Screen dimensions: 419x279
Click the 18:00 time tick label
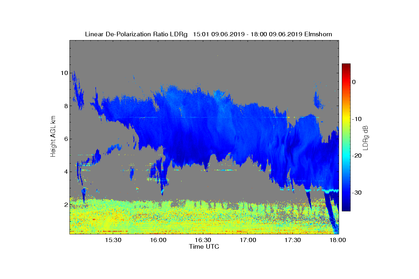tap(338, 240)
